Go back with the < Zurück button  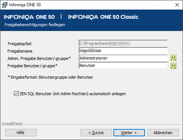[x=96, y=133]
